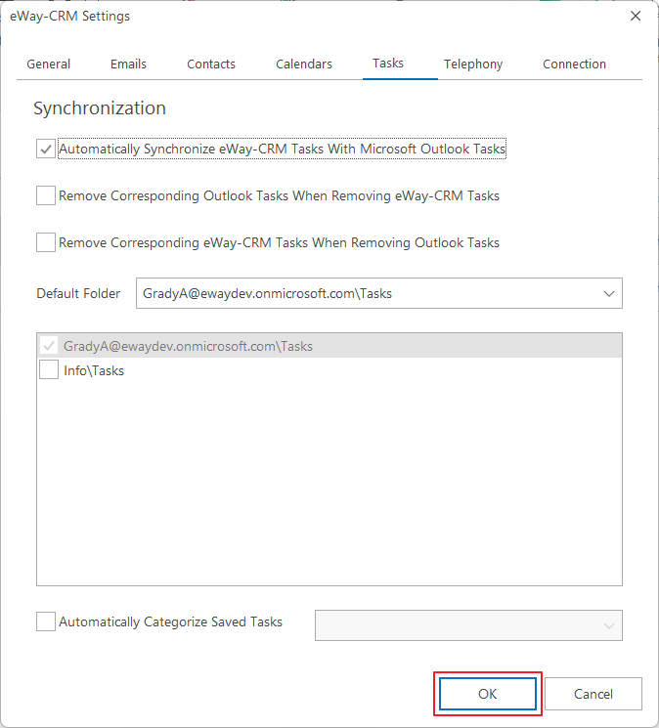Open the Emails tab
The height and width of the screenshot is (728, 659).
click(128, 64)
